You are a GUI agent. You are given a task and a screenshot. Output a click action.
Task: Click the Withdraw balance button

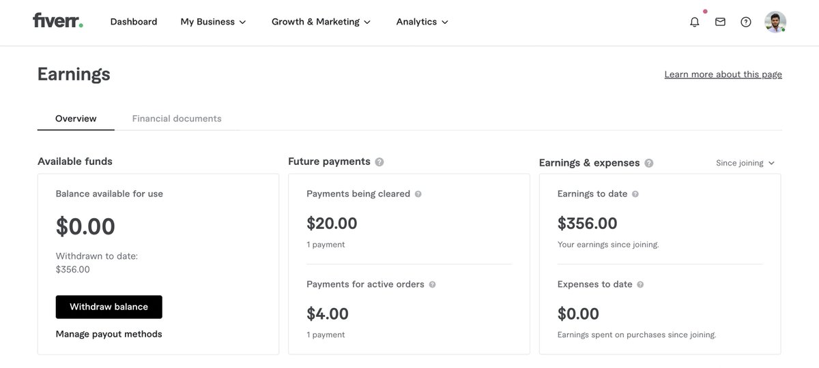(x=109, y=307)
